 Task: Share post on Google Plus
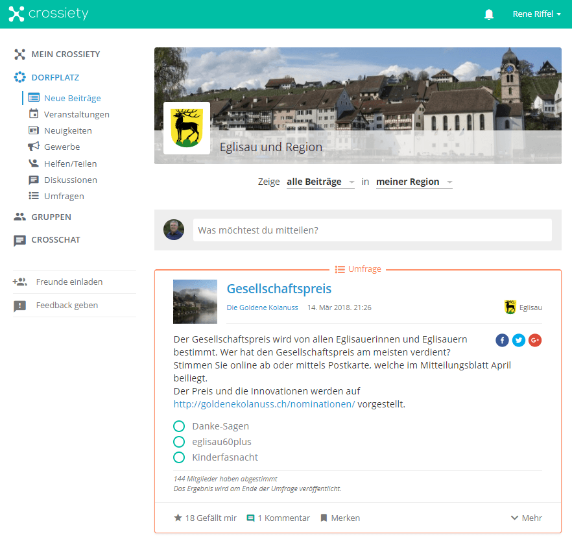pyautogui.click(x=535, y=340)
